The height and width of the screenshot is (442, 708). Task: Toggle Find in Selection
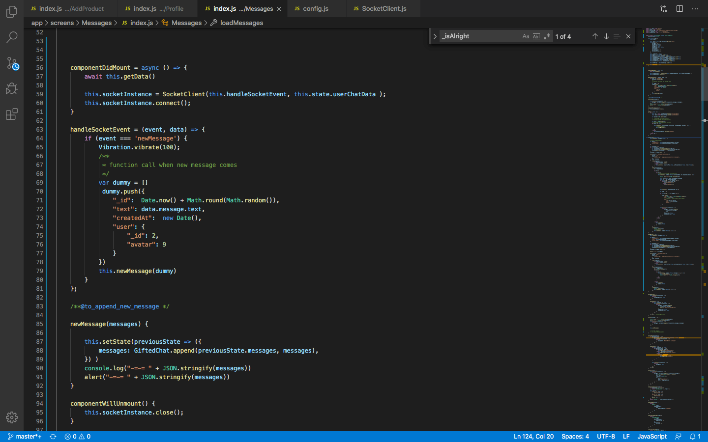617,36
